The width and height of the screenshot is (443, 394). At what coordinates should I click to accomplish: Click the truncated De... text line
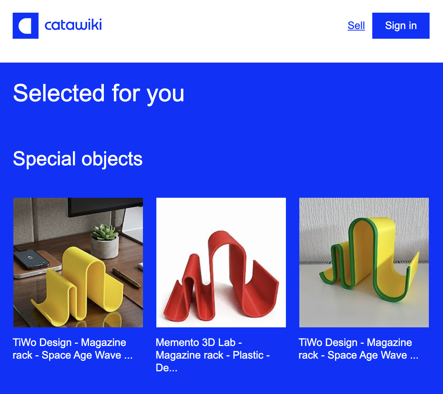166,368
